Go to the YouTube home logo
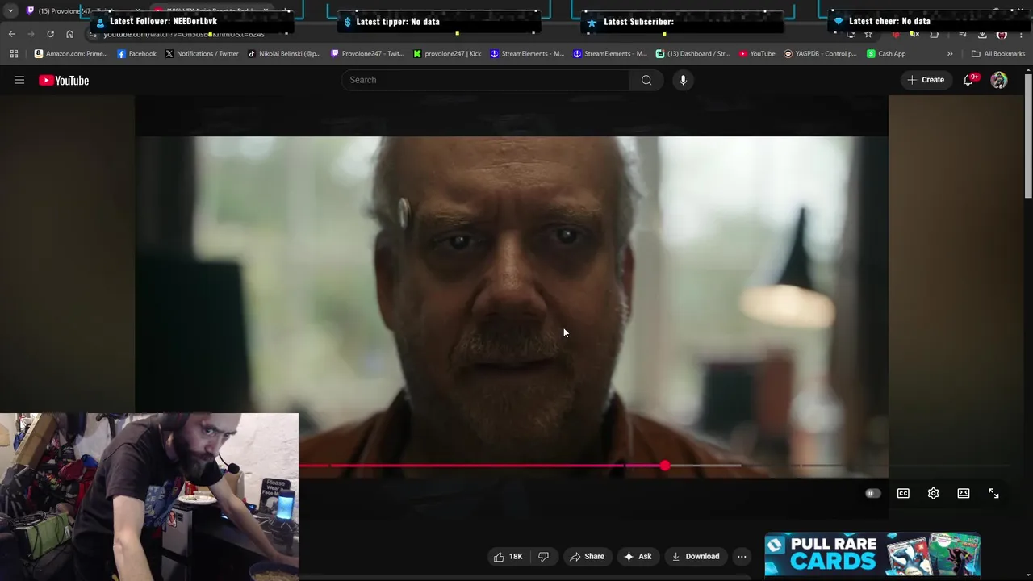1033x581 pixels. [x=64, y=80]
